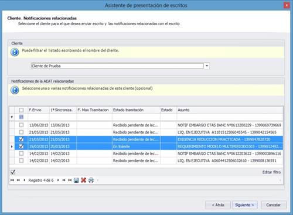Sort by 1ª Sincroniza. column header
The image size is (293, 215).
pos(63,110)
